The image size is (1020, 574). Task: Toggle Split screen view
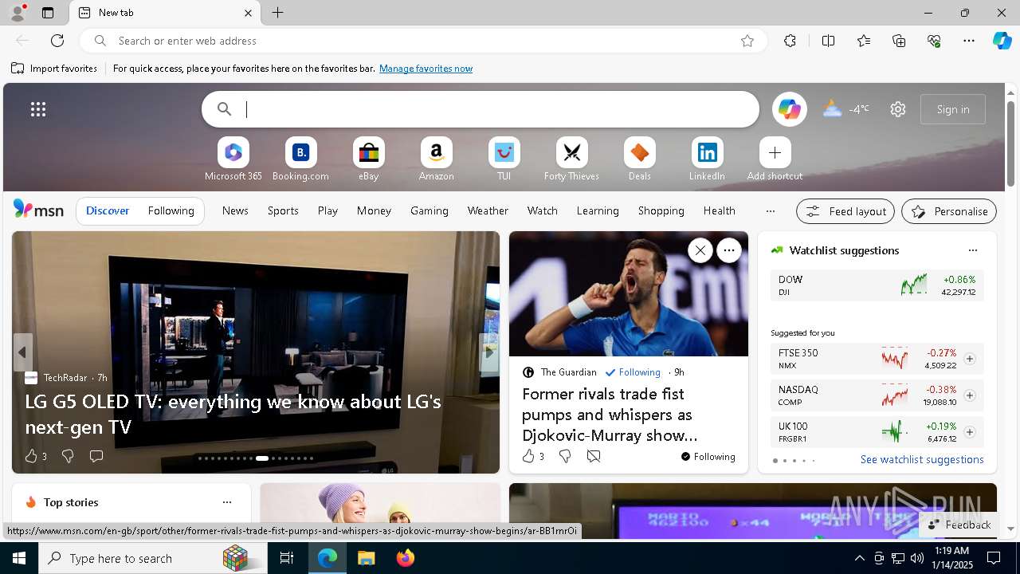click(828, 41)
